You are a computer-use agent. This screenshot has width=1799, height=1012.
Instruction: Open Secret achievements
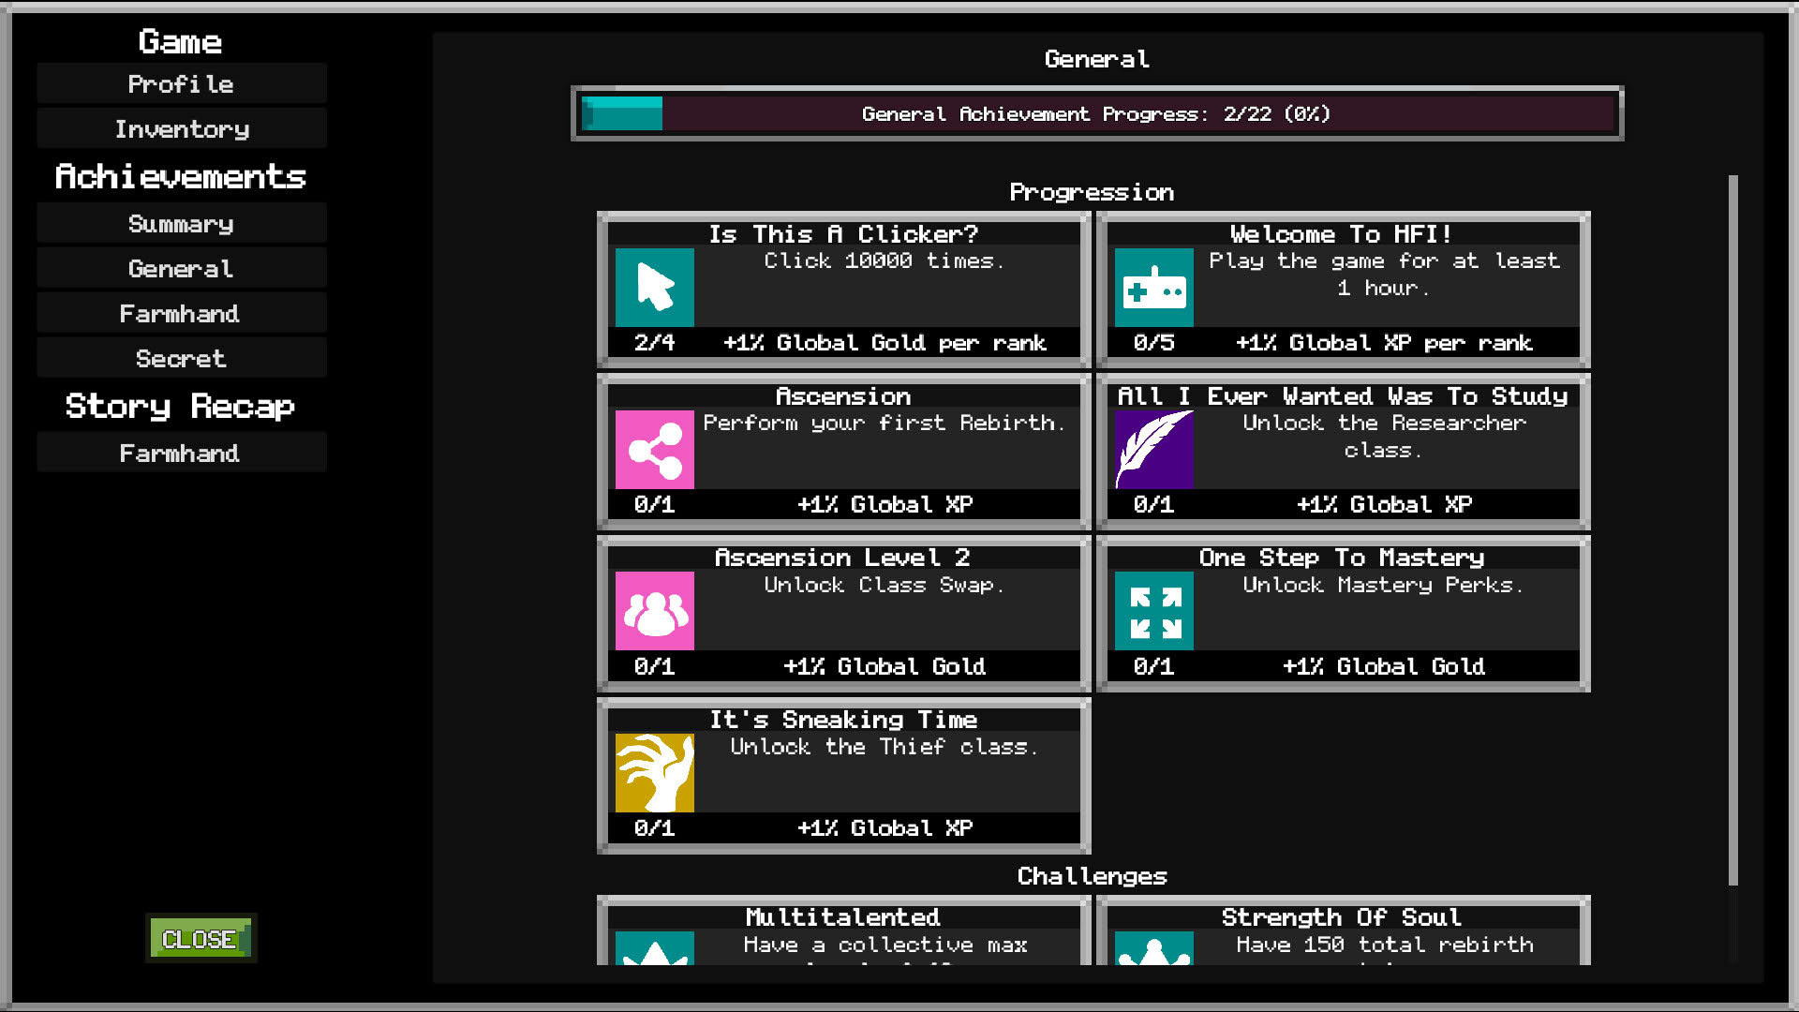(181, 358)
